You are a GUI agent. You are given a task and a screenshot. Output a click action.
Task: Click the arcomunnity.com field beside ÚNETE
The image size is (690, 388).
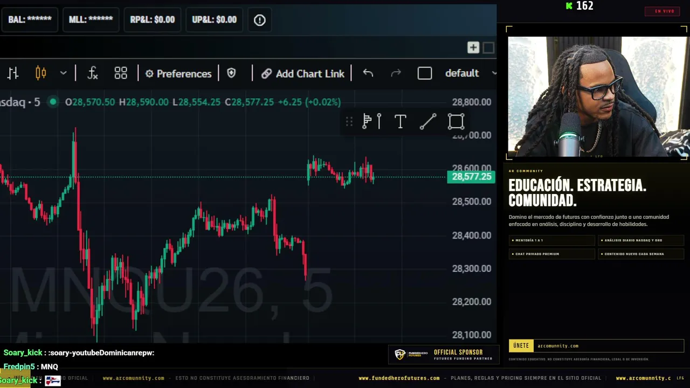coord(609,346)
